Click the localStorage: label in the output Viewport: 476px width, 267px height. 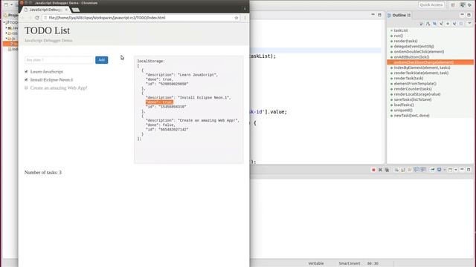(x=151, y=61)
